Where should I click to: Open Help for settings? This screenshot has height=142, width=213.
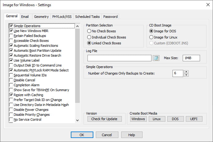(132, 135)
